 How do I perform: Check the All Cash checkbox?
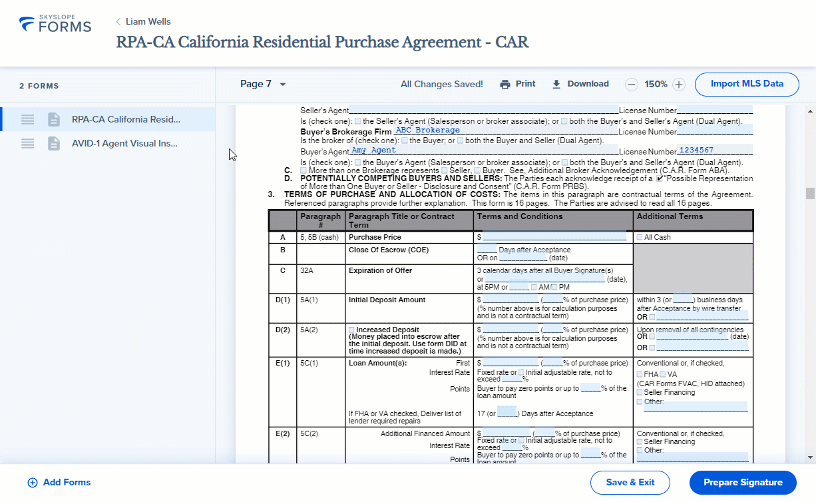click(640, 237)
